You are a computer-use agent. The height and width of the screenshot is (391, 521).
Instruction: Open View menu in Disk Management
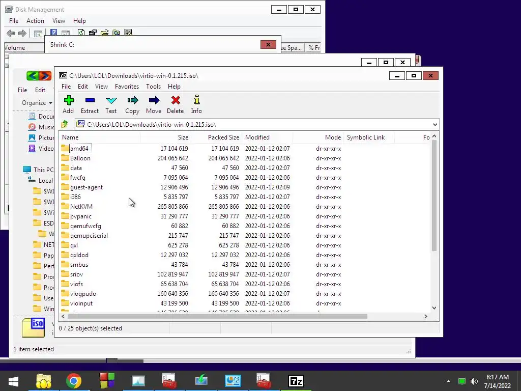coord(59,20)
